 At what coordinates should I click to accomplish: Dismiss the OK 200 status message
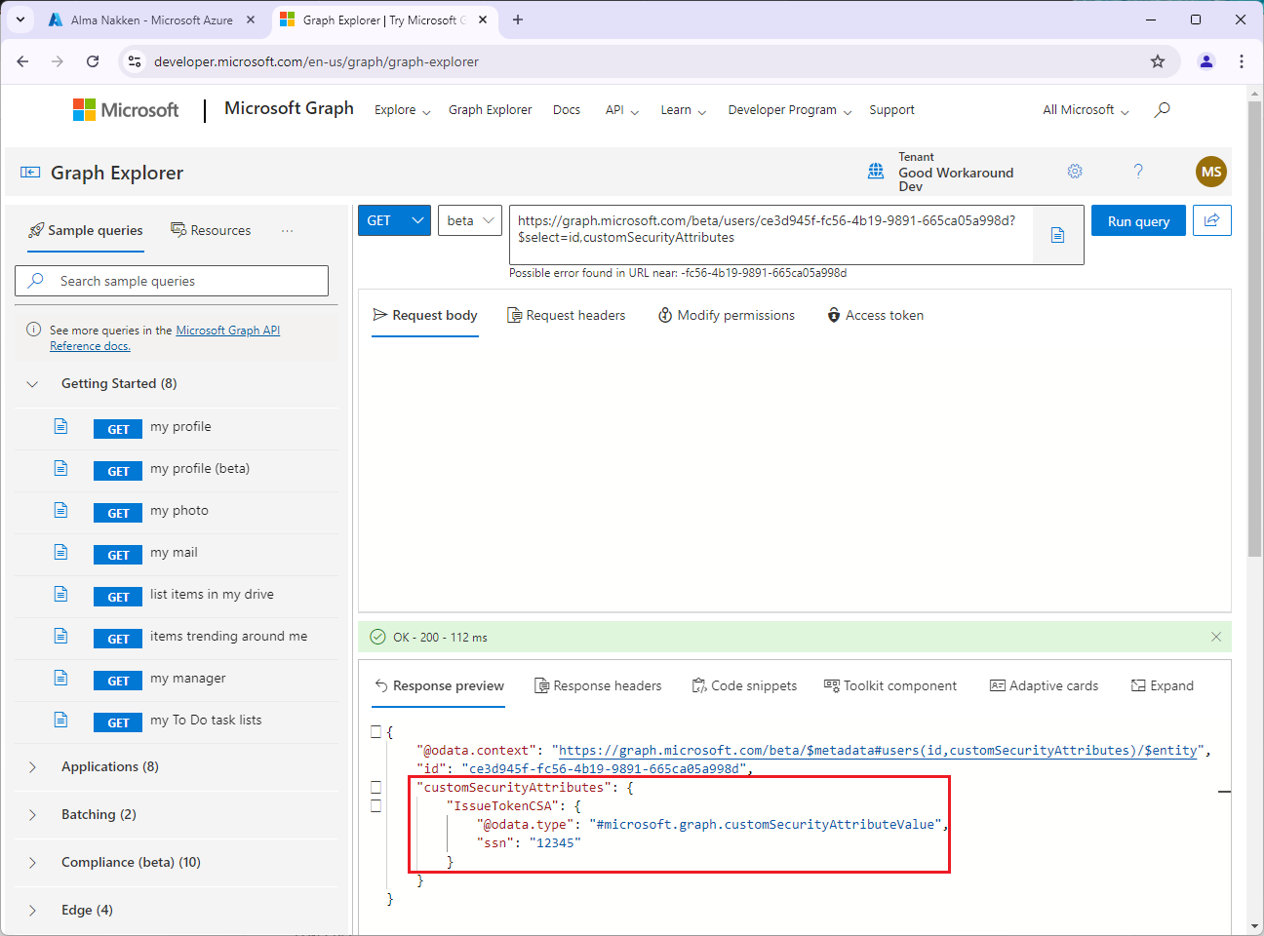pos(1215,637)
